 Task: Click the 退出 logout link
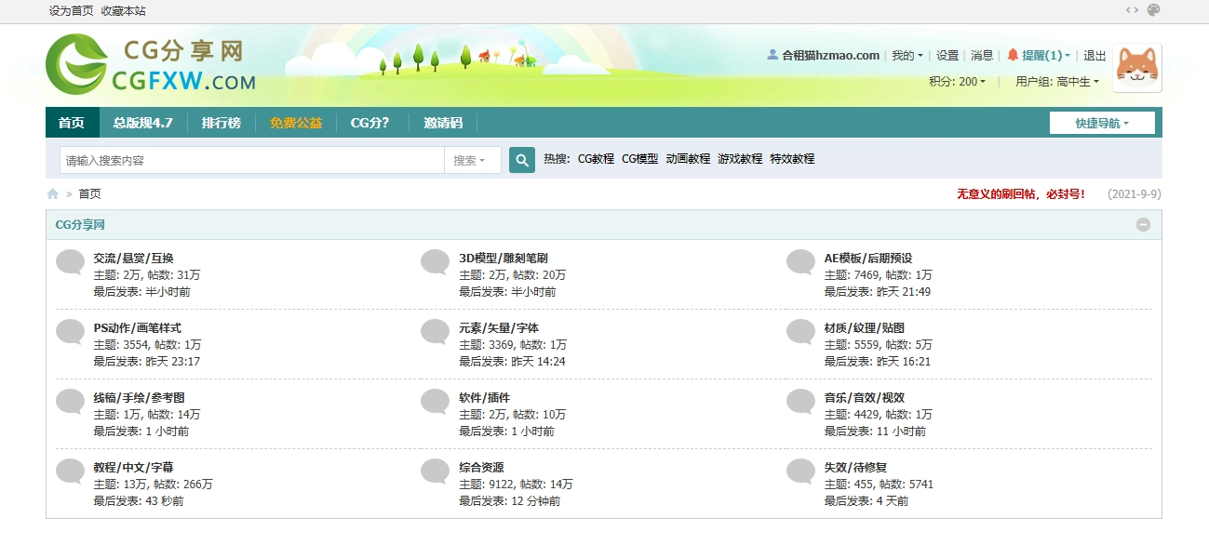tap(1095, 56)
